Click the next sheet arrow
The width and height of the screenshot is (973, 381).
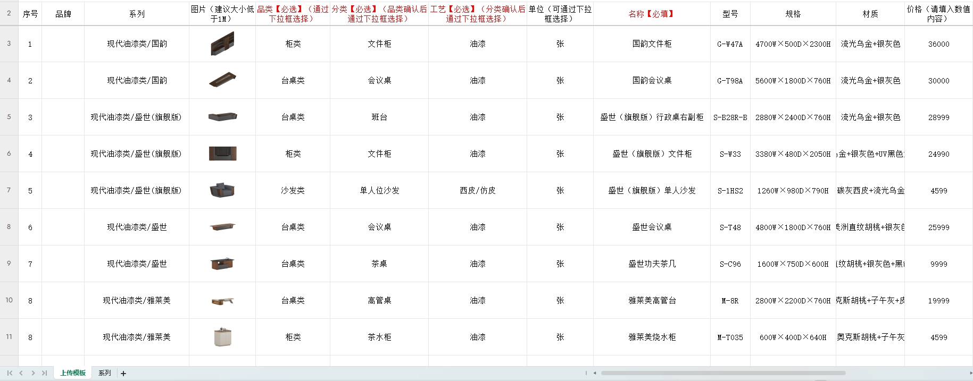[33, 373]
